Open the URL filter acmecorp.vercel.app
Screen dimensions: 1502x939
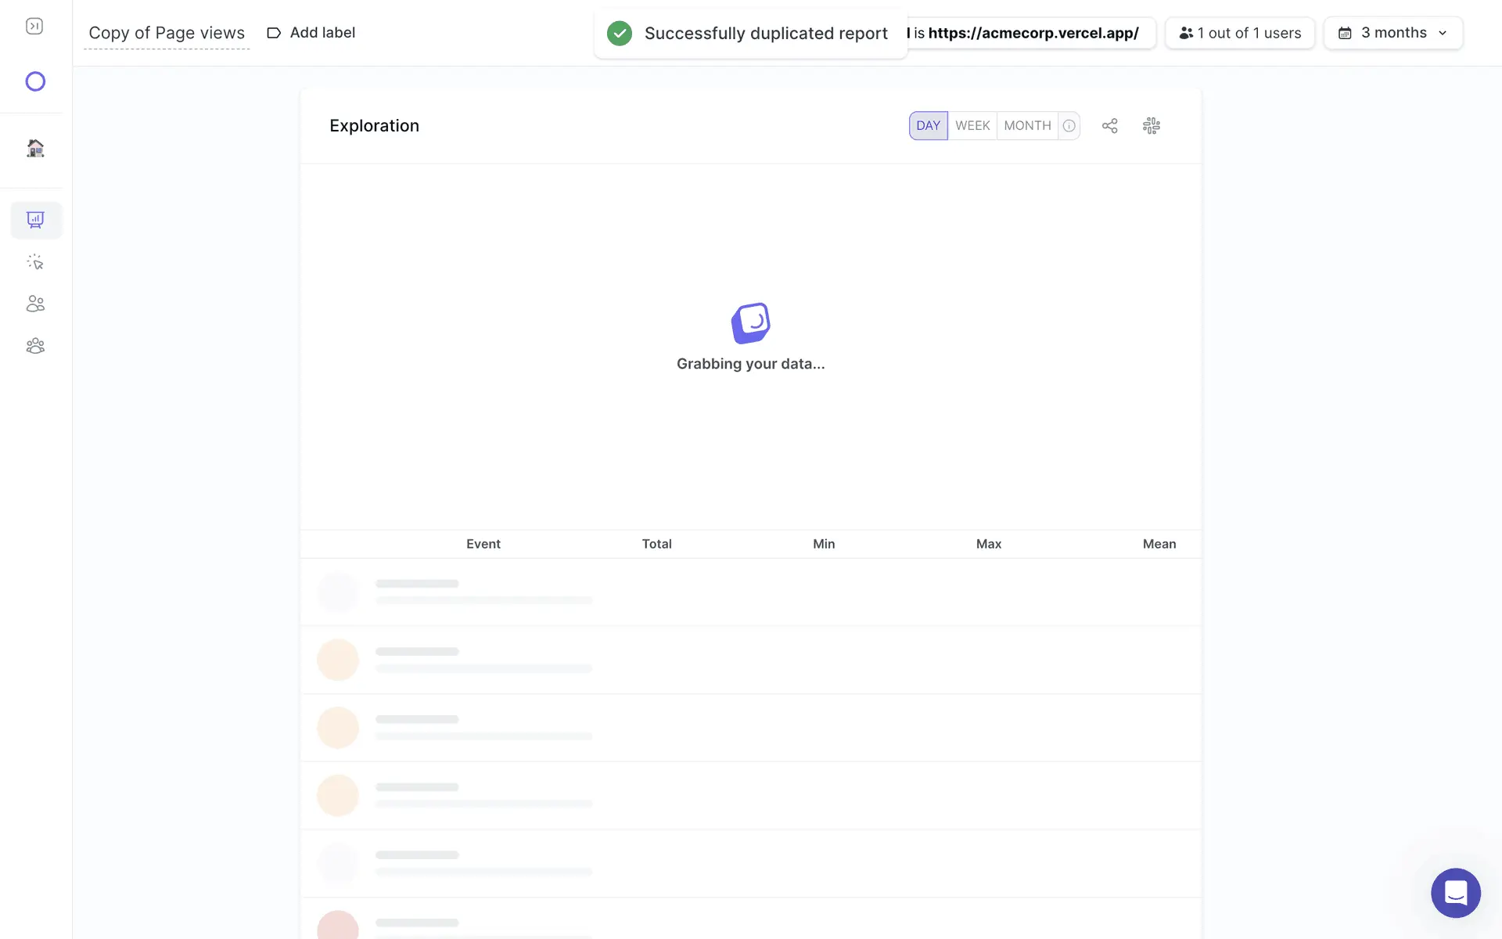[x=1031, y=33]
